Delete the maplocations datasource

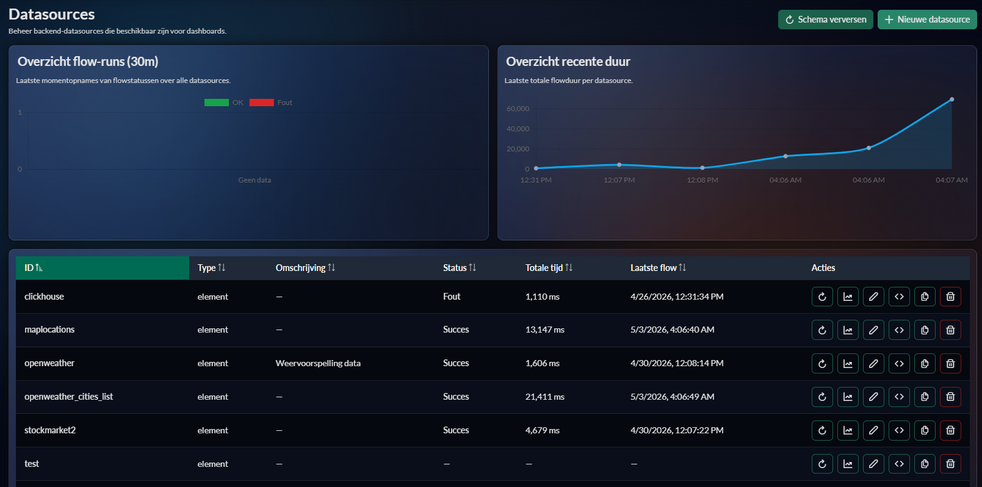tap(950, 330)
